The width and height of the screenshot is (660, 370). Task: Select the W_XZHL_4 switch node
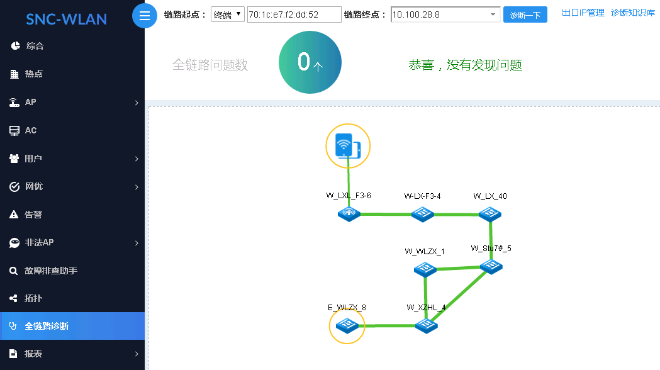(426, 325)
